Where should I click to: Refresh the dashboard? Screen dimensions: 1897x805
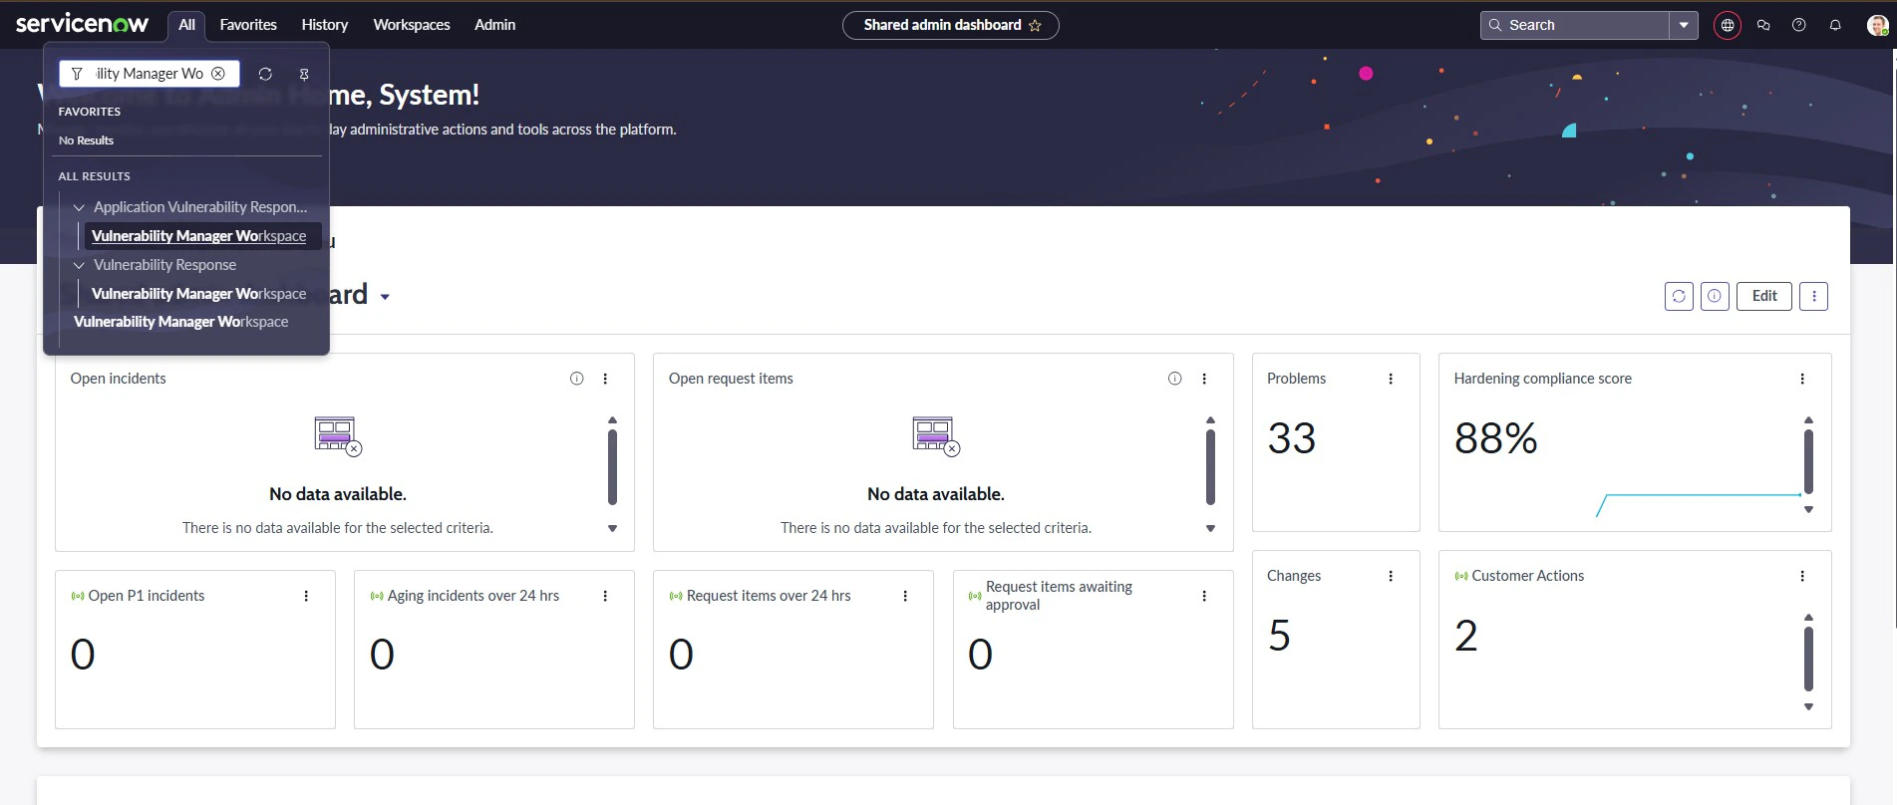pos(1679,296)
